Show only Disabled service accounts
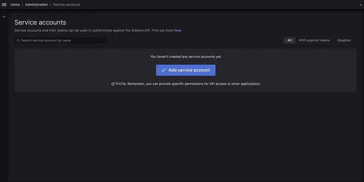 coord(344,40)
